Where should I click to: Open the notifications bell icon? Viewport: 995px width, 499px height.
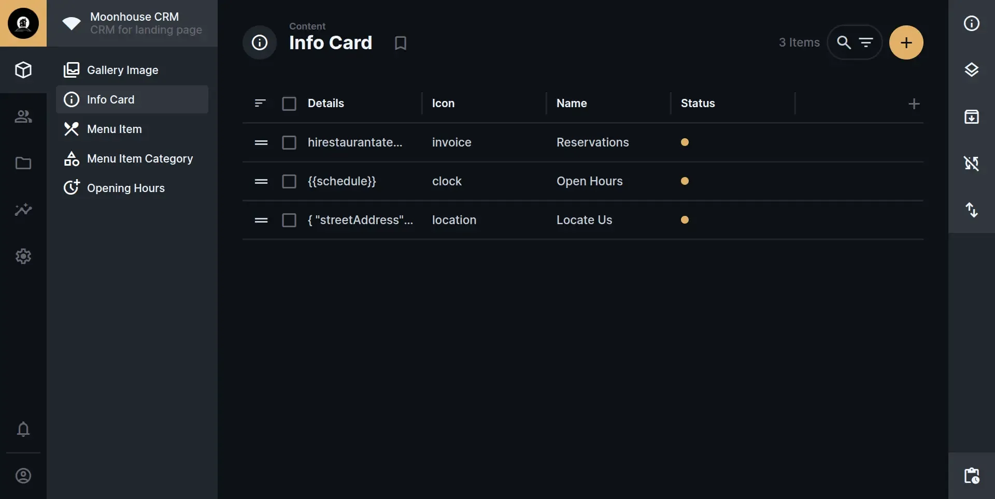point(23,429)
